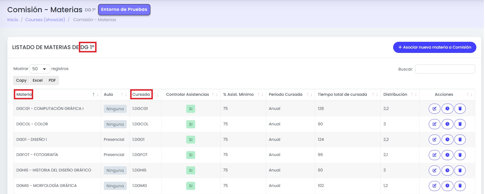This screenshot has height=194, width=485.
Task: Edit the DGFOT - FOTOGRAFÍA subject
Action: [434, 155]
